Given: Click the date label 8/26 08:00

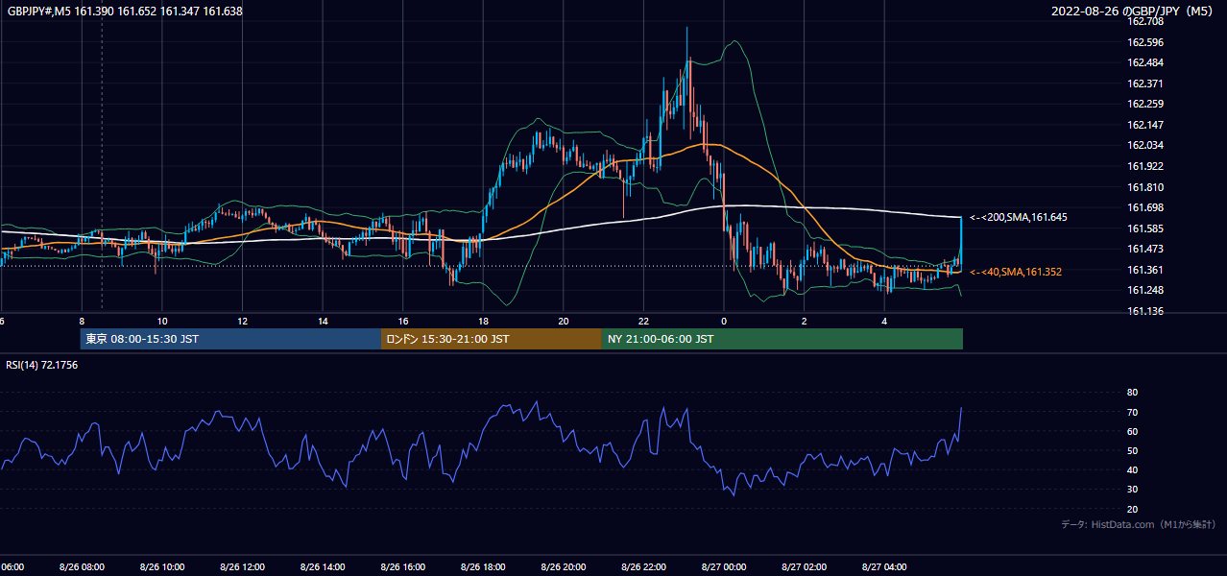Looking at the screenshot, I should coord(82,566).
